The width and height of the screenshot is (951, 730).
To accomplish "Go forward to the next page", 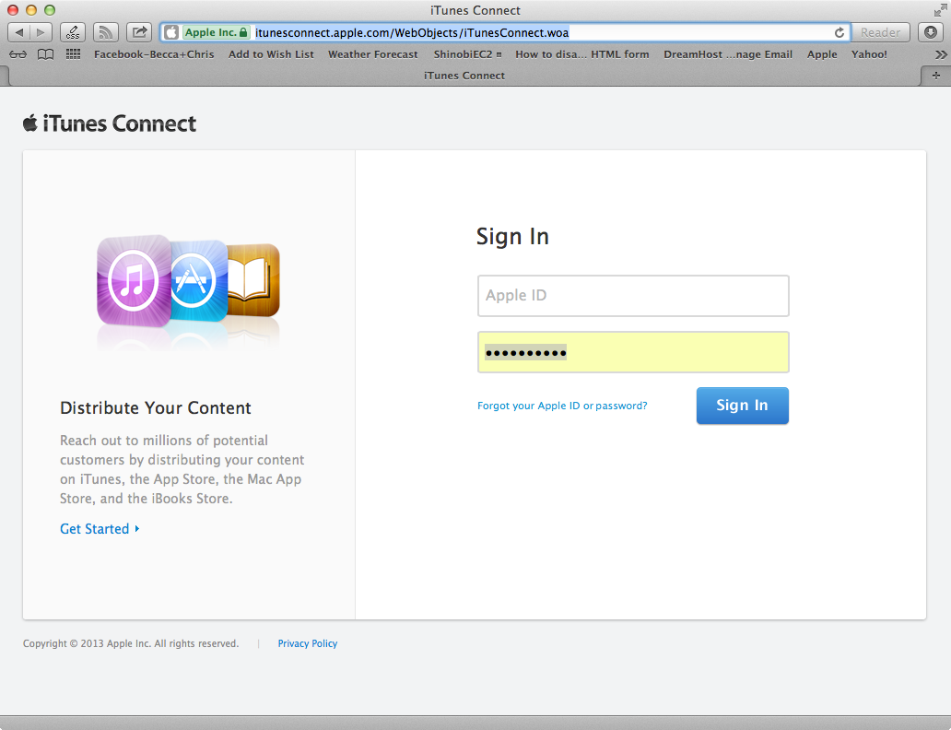I will (41, 32).
